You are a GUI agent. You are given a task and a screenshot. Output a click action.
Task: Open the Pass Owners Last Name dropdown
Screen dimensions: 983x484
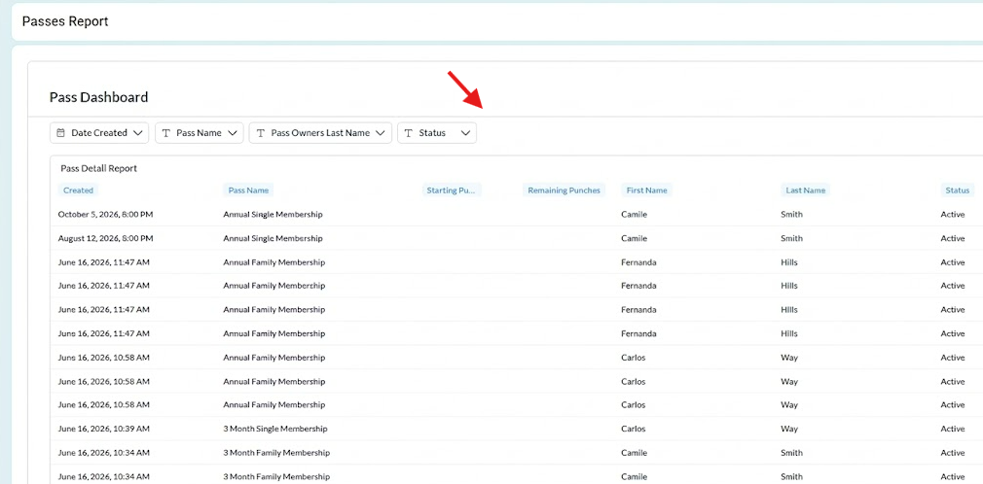click(320, 133)
